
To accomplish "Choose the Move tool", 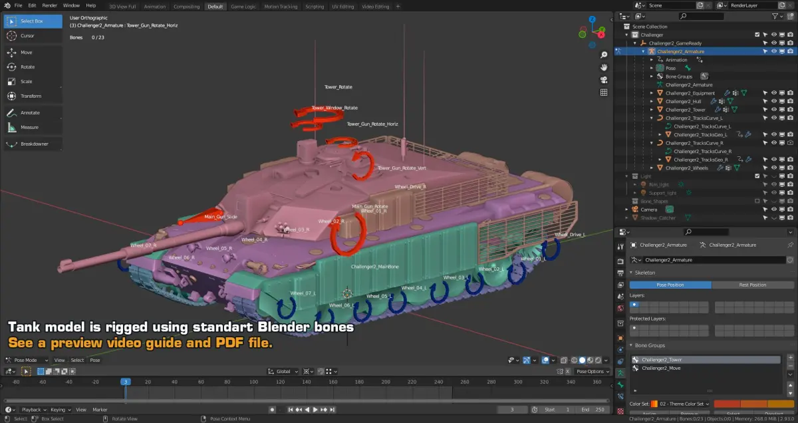I will click(34, 53).
